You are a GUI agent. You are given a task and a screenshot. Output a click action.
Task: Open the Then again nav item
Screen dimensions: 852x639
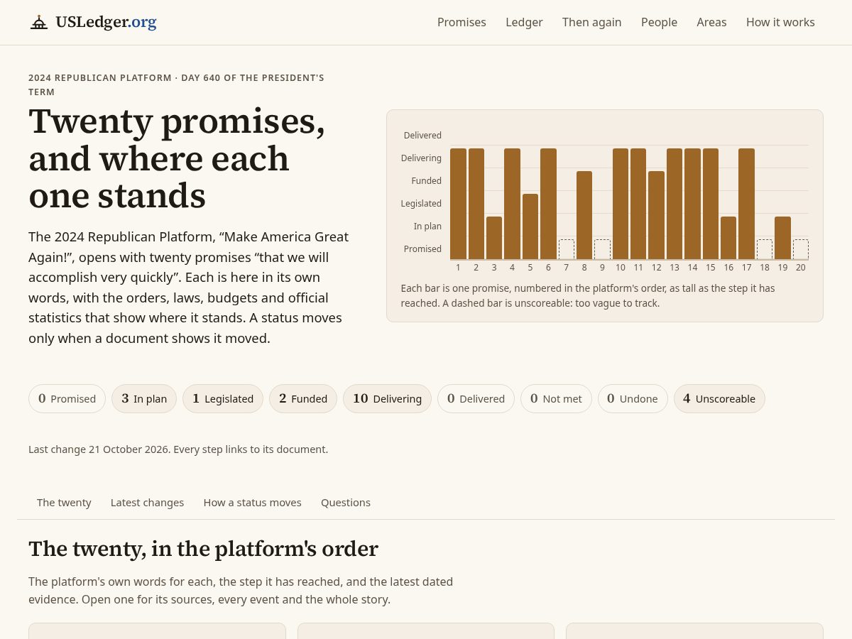click(x=591, y=22)
